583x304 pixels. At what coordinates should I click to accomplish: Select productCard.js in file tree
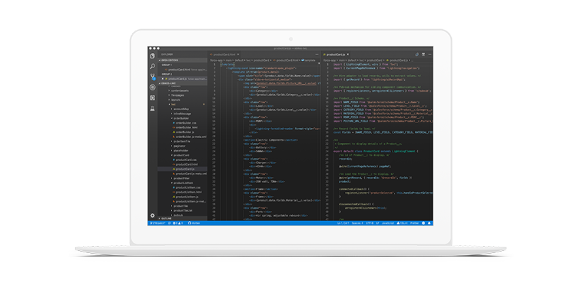[182, 169]
